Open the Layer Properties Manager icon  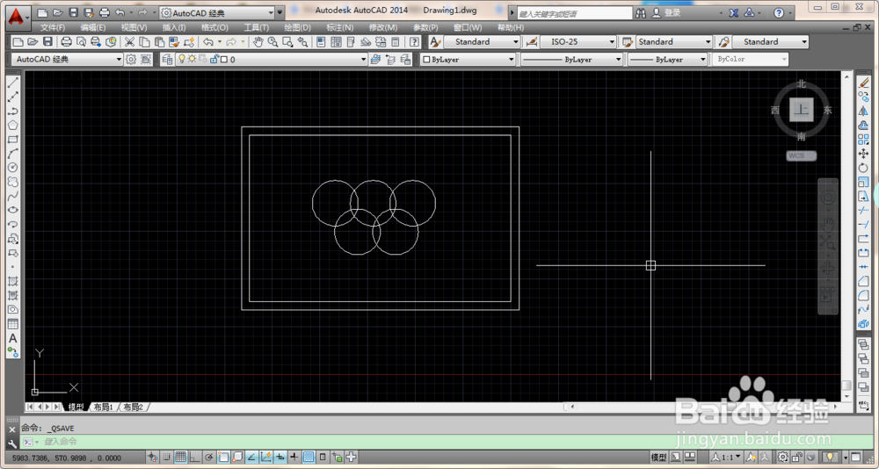tap(166, 60)
